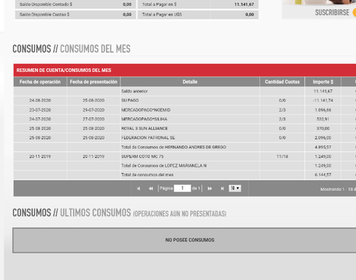356x280 pixels.
Task: Click the Saldo Disponible Cuotas $ label
Action: coord(45,14)
